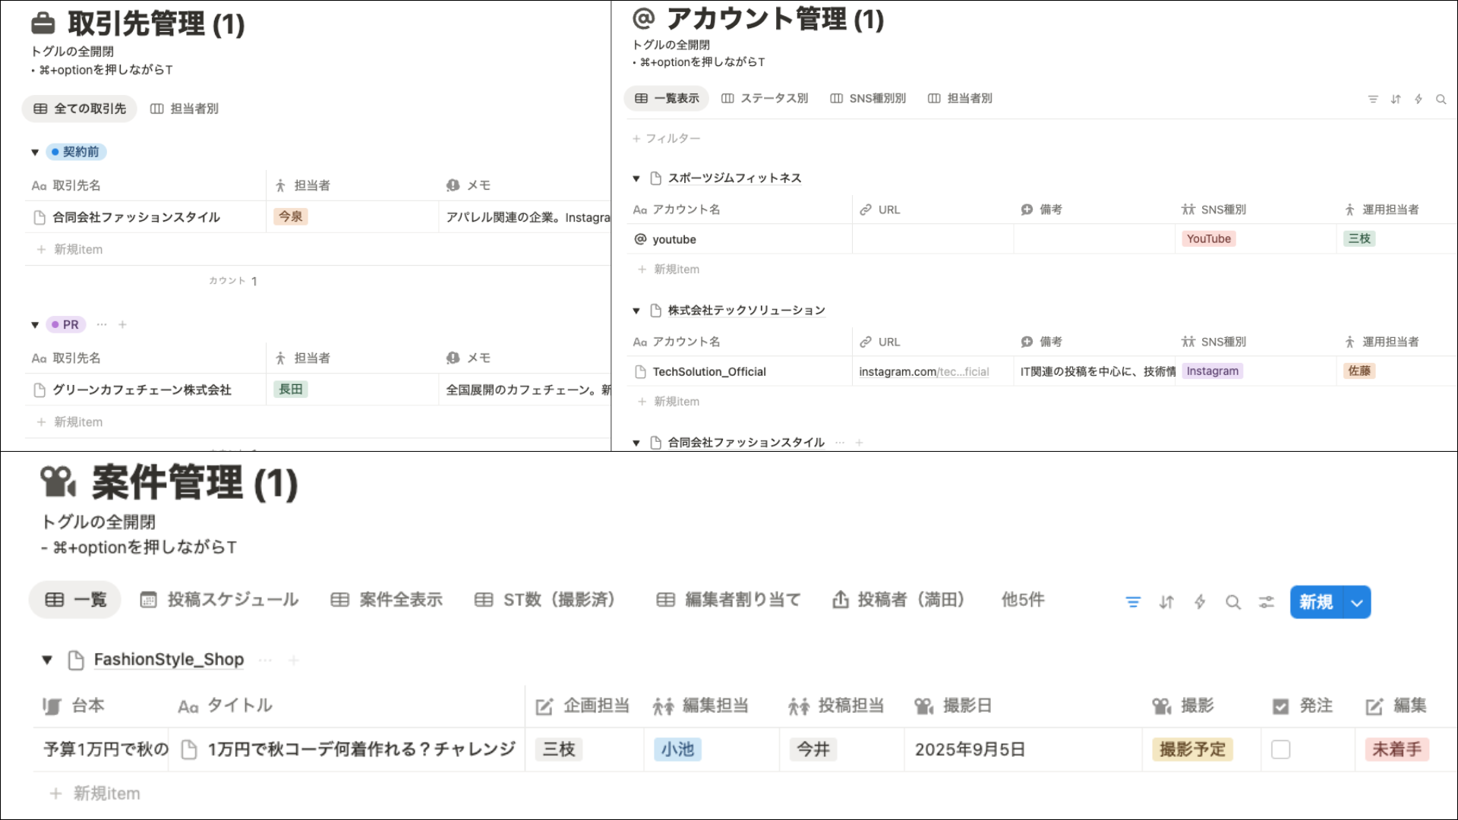
Task: Click more options dots next to PR group
Action: click(x=102, y=324)
